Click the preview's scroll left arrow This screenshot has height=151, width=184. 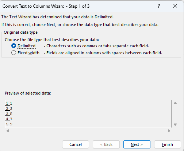click(8, 131)
